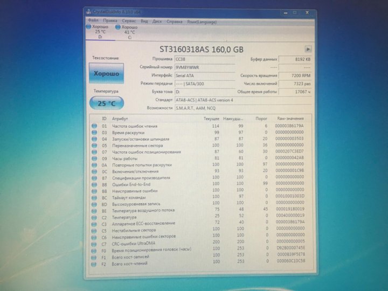Click the next disk arrow button
This screenshot has width=388, height=291.
(x=308, y=49)
